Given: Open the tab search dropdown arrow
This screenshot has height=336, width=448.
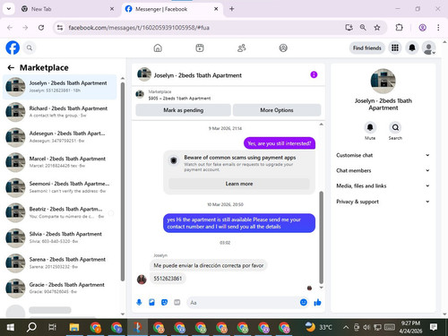Looking at the screenshot, I should (x=9, y=9).
